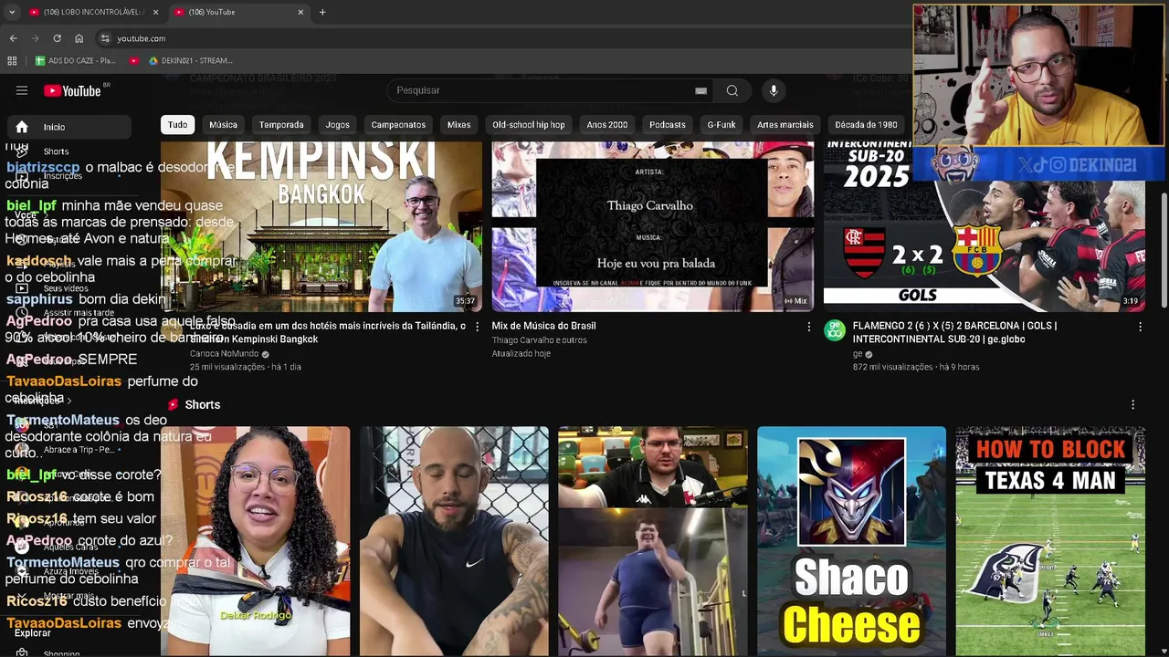The height and width of the screenshot is (657, 1169).
Task: Select the G-Funk filter chip
Action: click(x=721, y=124)
